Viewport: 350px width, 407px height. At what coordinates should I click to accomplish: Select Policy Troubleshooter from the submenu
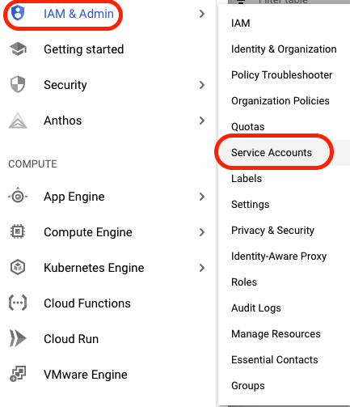click(x=282, y=75)
